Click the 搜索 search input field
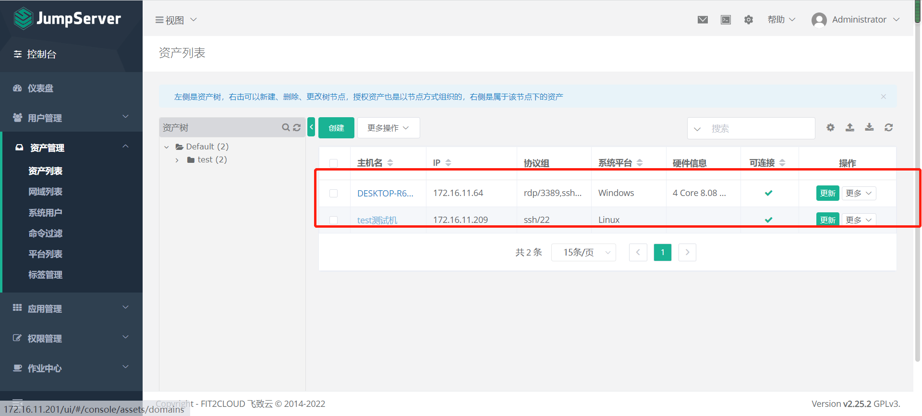The height and width of the screenshot is (416, 922). tap(759, 128)
